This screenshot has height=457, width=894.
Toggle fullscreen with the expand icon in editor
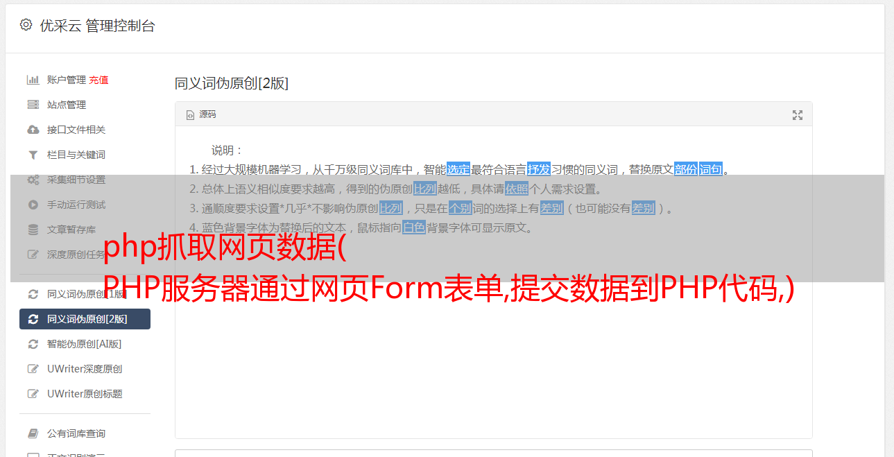[x=798, y=115]
